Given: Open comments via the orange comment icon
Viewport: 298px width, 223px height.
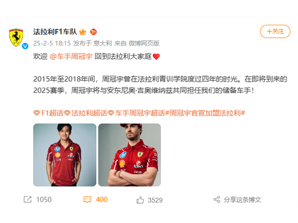Looking at the screenshot, I should (x=87, y=200).
